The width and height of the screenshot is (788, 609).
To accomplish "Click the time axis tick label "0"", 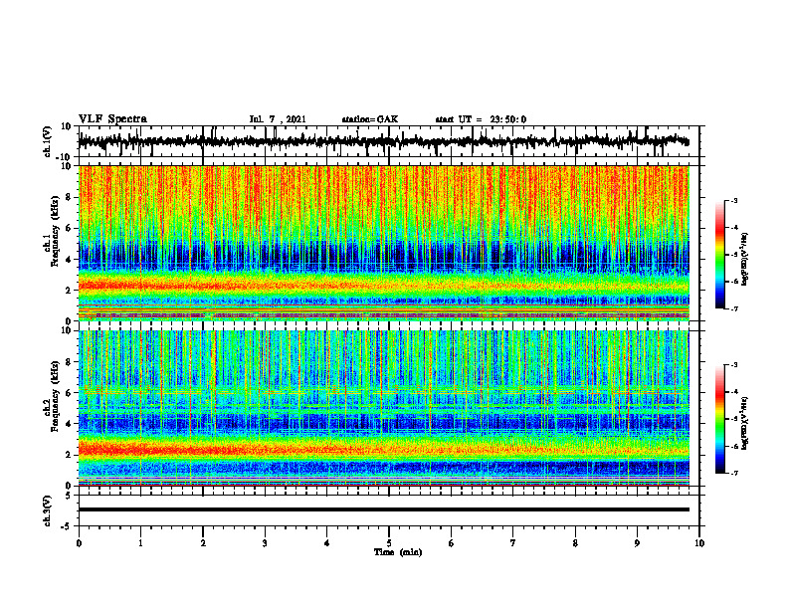I will pos(79,543).
